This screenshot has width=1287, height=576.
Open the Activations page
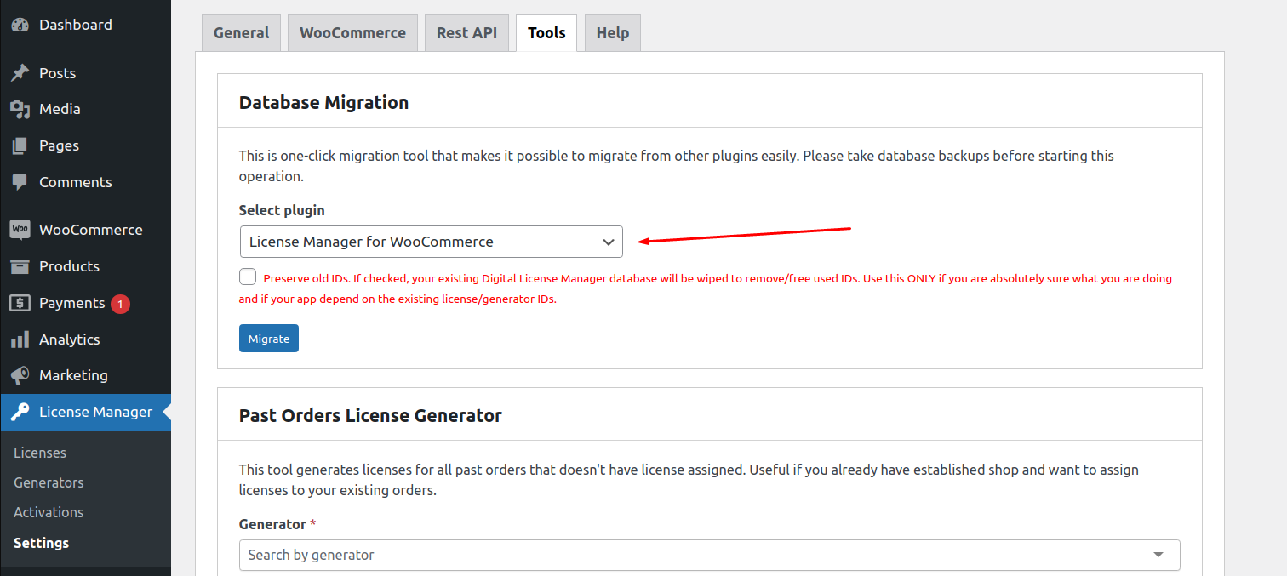pos(49,511)
